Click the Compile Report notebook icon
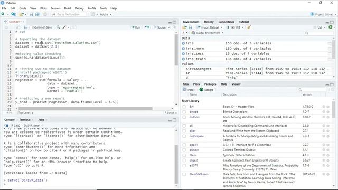The image size is (338, 190). pos(74,27)
